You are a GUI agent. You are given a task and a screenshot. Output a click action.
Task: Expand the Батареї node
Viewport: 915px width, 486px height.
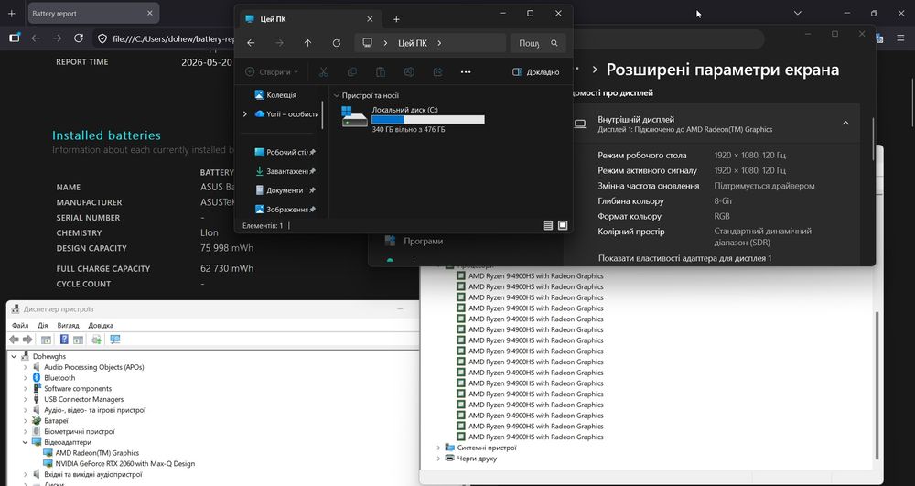pyautogui.click(x=25, y=421)
